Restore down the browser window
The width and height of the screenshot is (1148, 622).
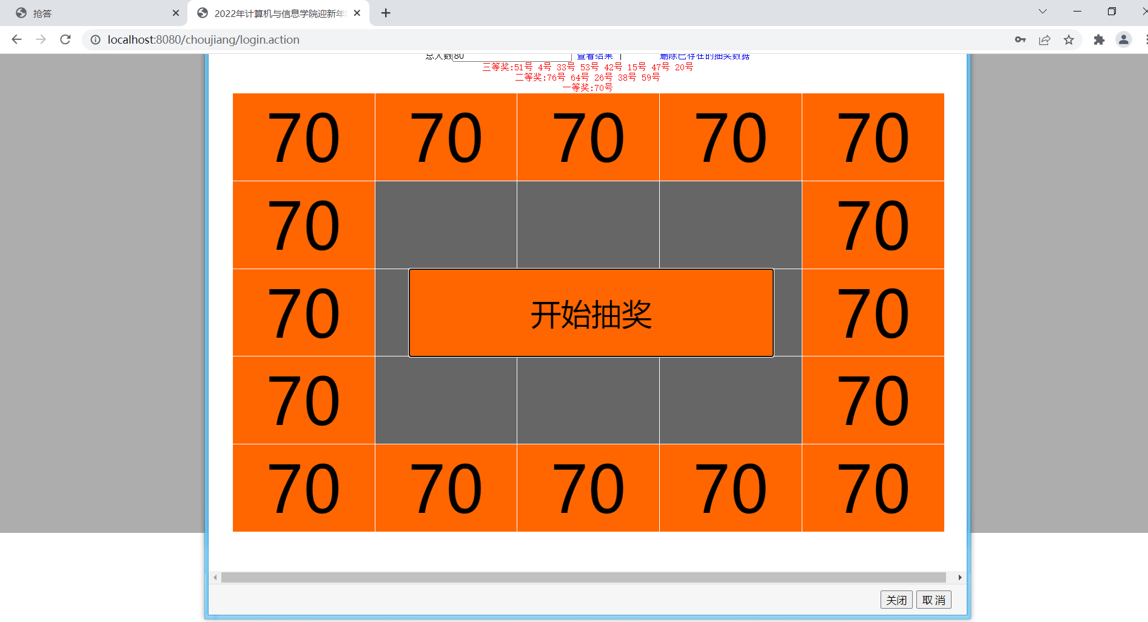1112,12
